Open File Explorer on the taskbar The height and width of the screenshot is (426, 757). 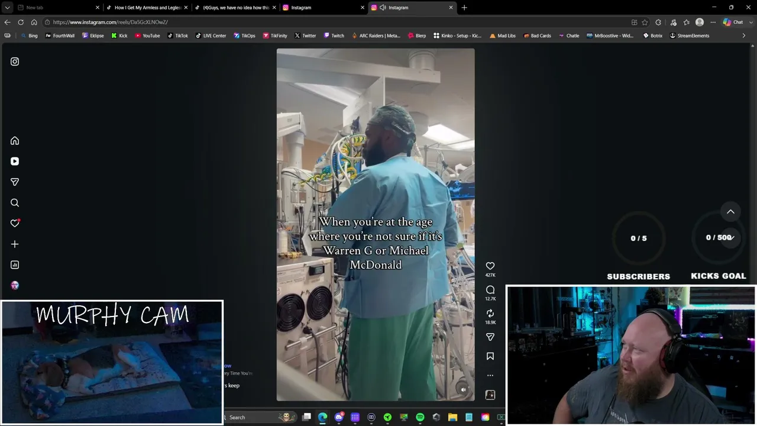tap(452, 417)
